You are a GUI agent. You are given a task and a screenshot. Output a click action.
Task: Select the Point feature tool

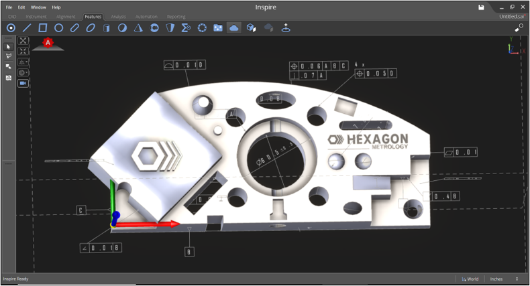click(11, 28)
